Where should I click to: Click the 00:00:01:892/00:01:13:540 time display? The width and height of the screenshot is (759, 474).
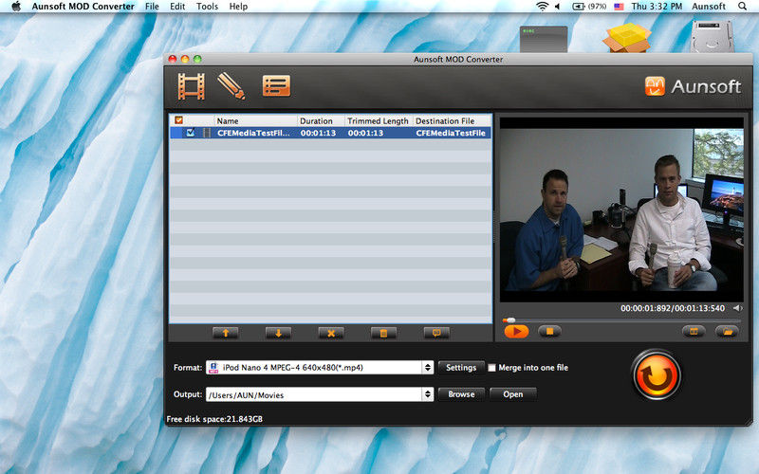click(x=673, y=308)
